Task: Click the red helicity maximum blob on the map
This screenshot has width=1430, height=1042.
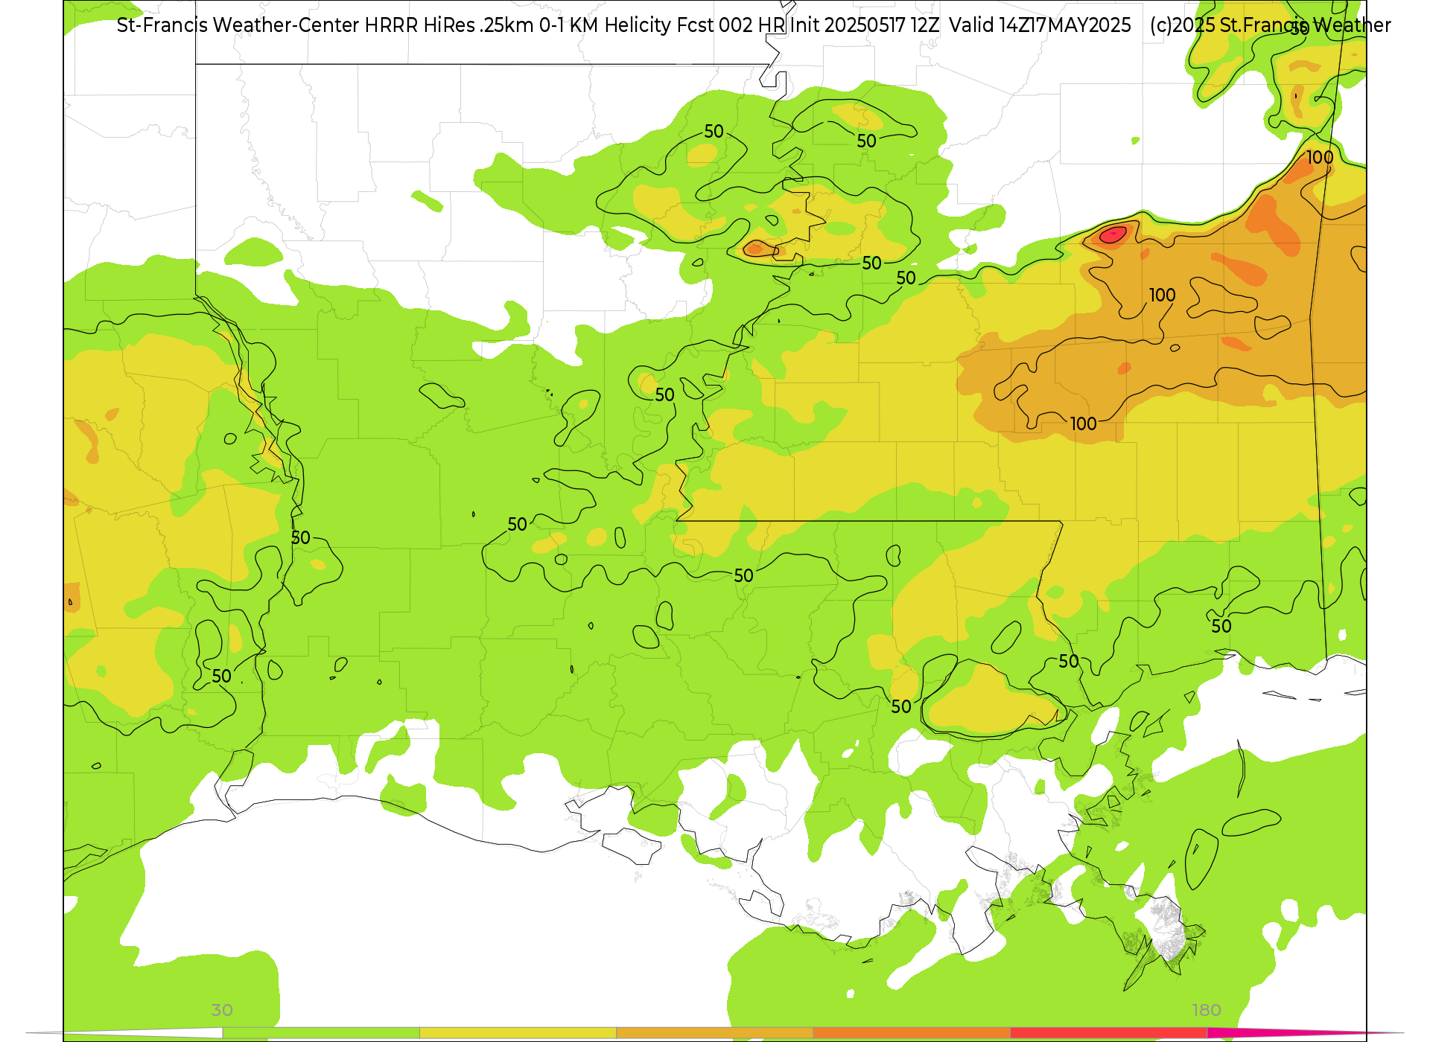Action: 1113,234
